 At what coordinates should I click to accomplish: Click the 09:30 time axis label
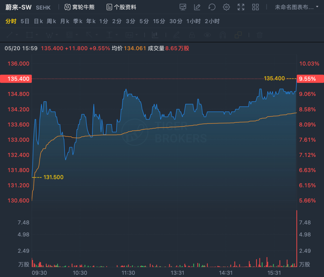[x=39, y=273]
